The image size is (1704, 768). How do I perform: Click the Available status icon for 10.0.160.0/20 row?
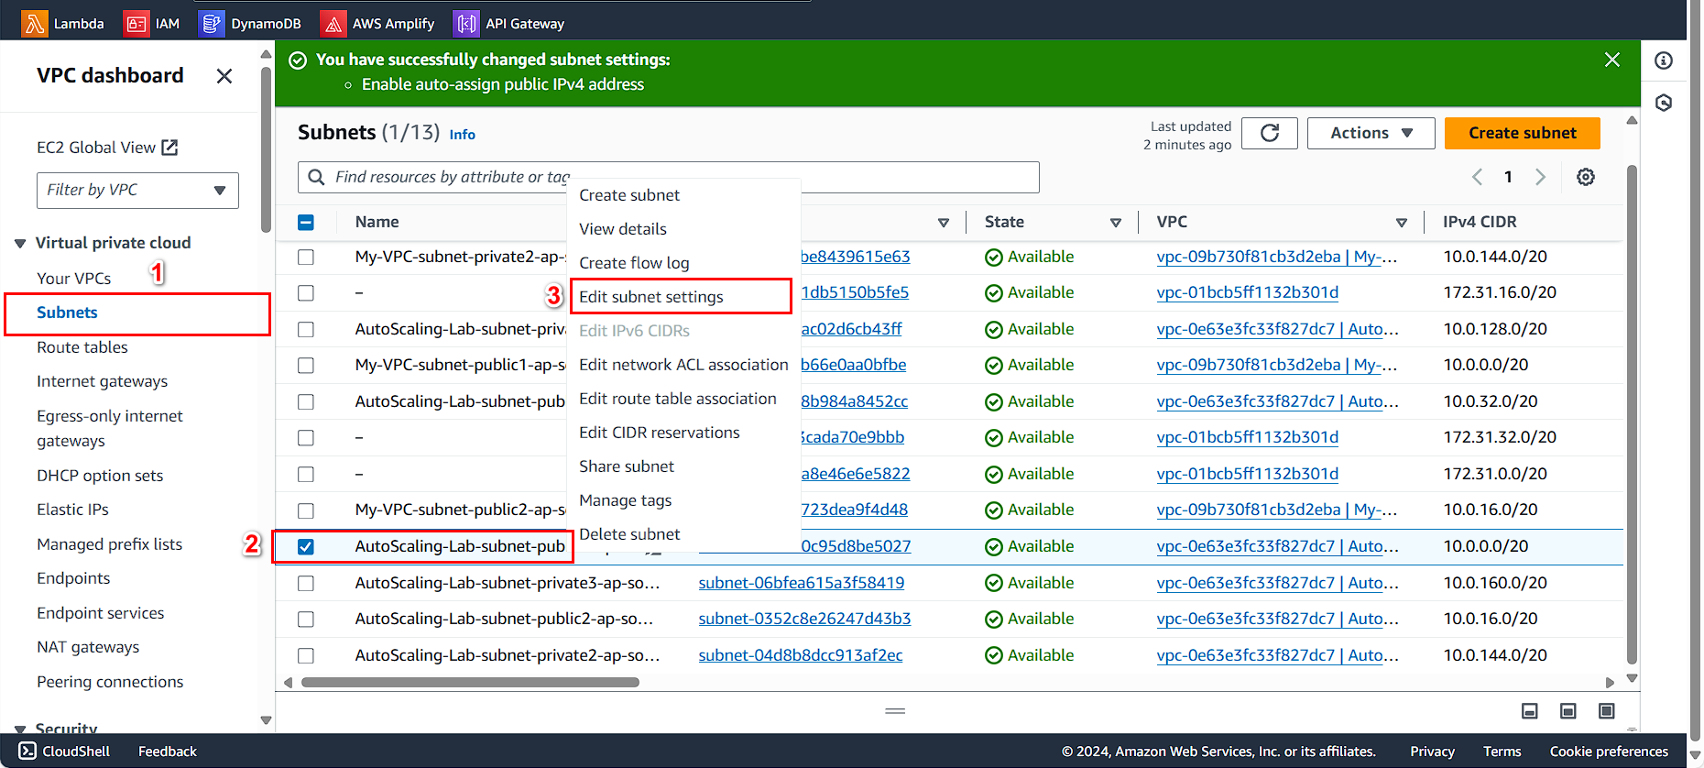click(x=994, y=583)
